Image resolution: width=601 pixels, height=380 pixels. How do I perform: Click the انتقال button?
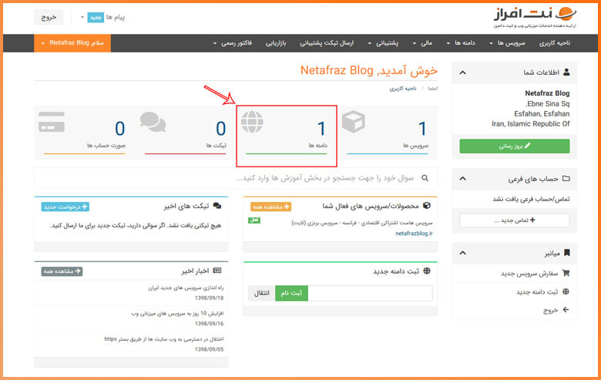tap(262, 293)
